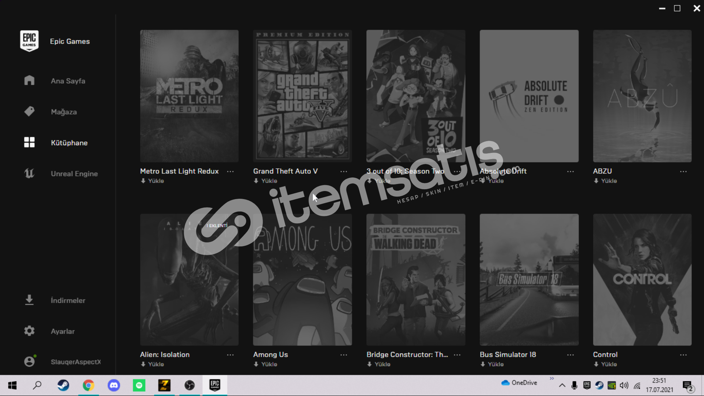
Task: Open Spotify from the taskbar
Action: pyautogui.click(x=139, y=385)
